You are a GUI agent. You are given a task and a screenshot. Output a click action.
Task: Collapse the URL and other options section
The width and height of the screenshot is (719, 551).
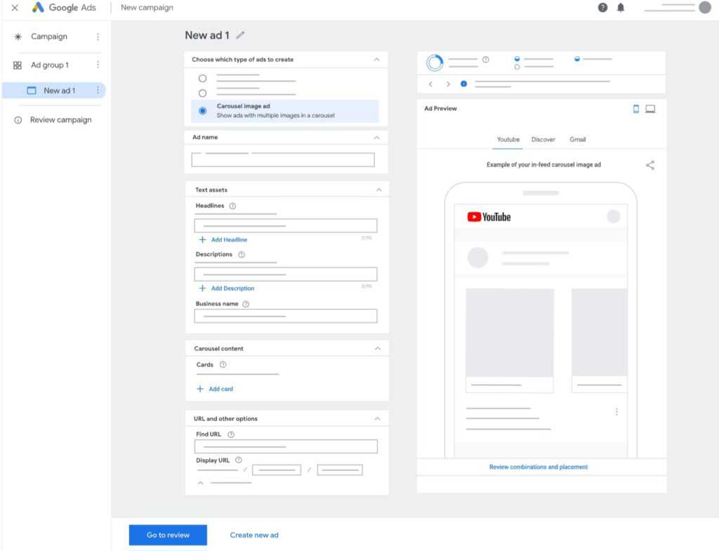coord(378,418)
